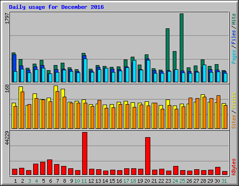Click day label 30 on the x-axis

[x=217, y=181]
